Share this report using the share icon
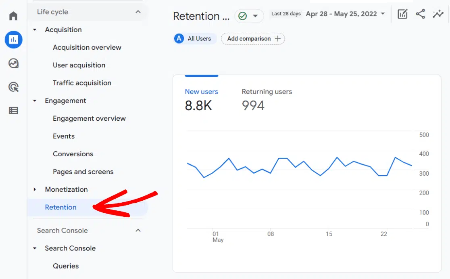Viewport: 450px width, 279px height. [x=420, y=14]
